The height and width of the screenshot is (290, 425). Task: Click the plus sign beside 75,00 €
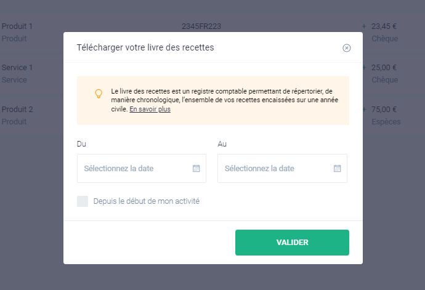point(364,110)
